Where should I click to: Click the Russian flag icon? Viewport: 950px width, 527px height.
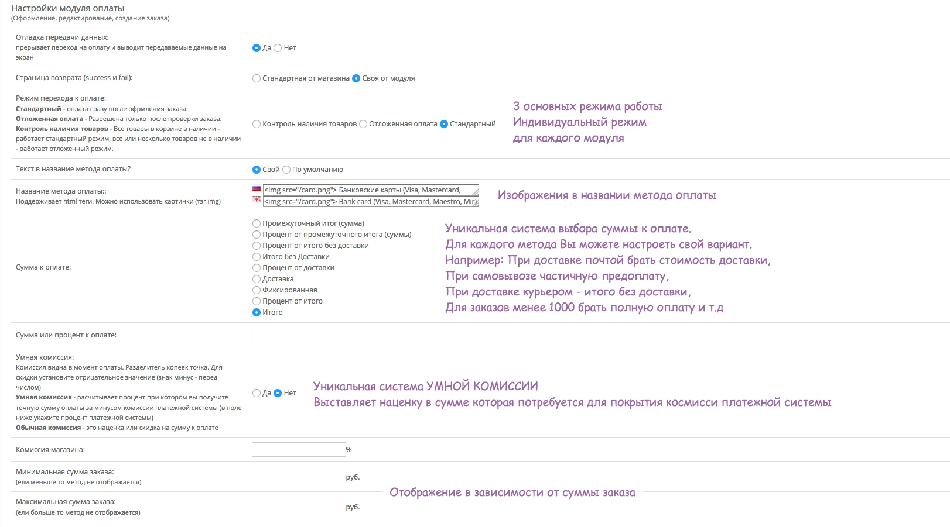(257, 188)
